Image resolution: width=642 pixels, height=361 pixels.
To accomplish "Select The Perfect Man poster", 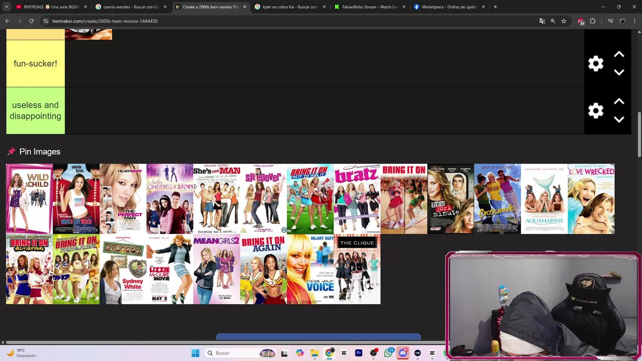I will coord(123,199).
